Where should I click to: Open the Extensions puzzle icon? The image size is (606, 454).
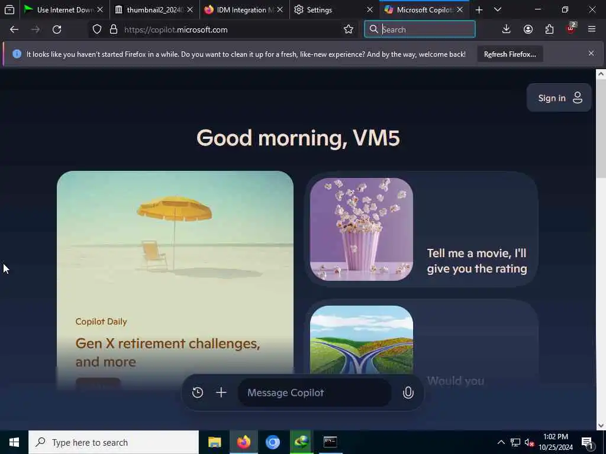click(549, 30)
